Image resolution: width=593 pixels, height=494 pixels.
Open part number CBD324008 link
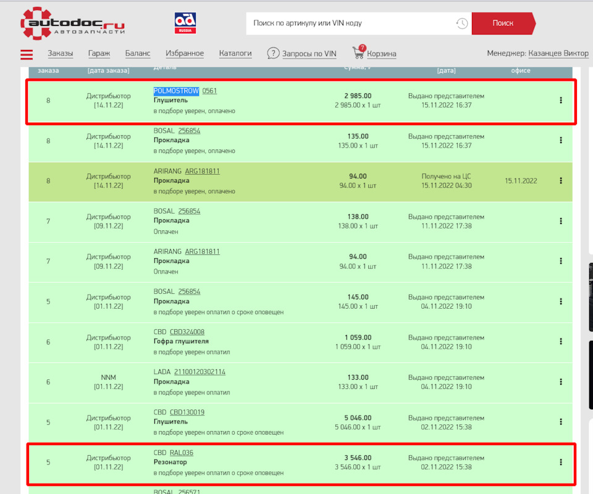coord(187,332)
